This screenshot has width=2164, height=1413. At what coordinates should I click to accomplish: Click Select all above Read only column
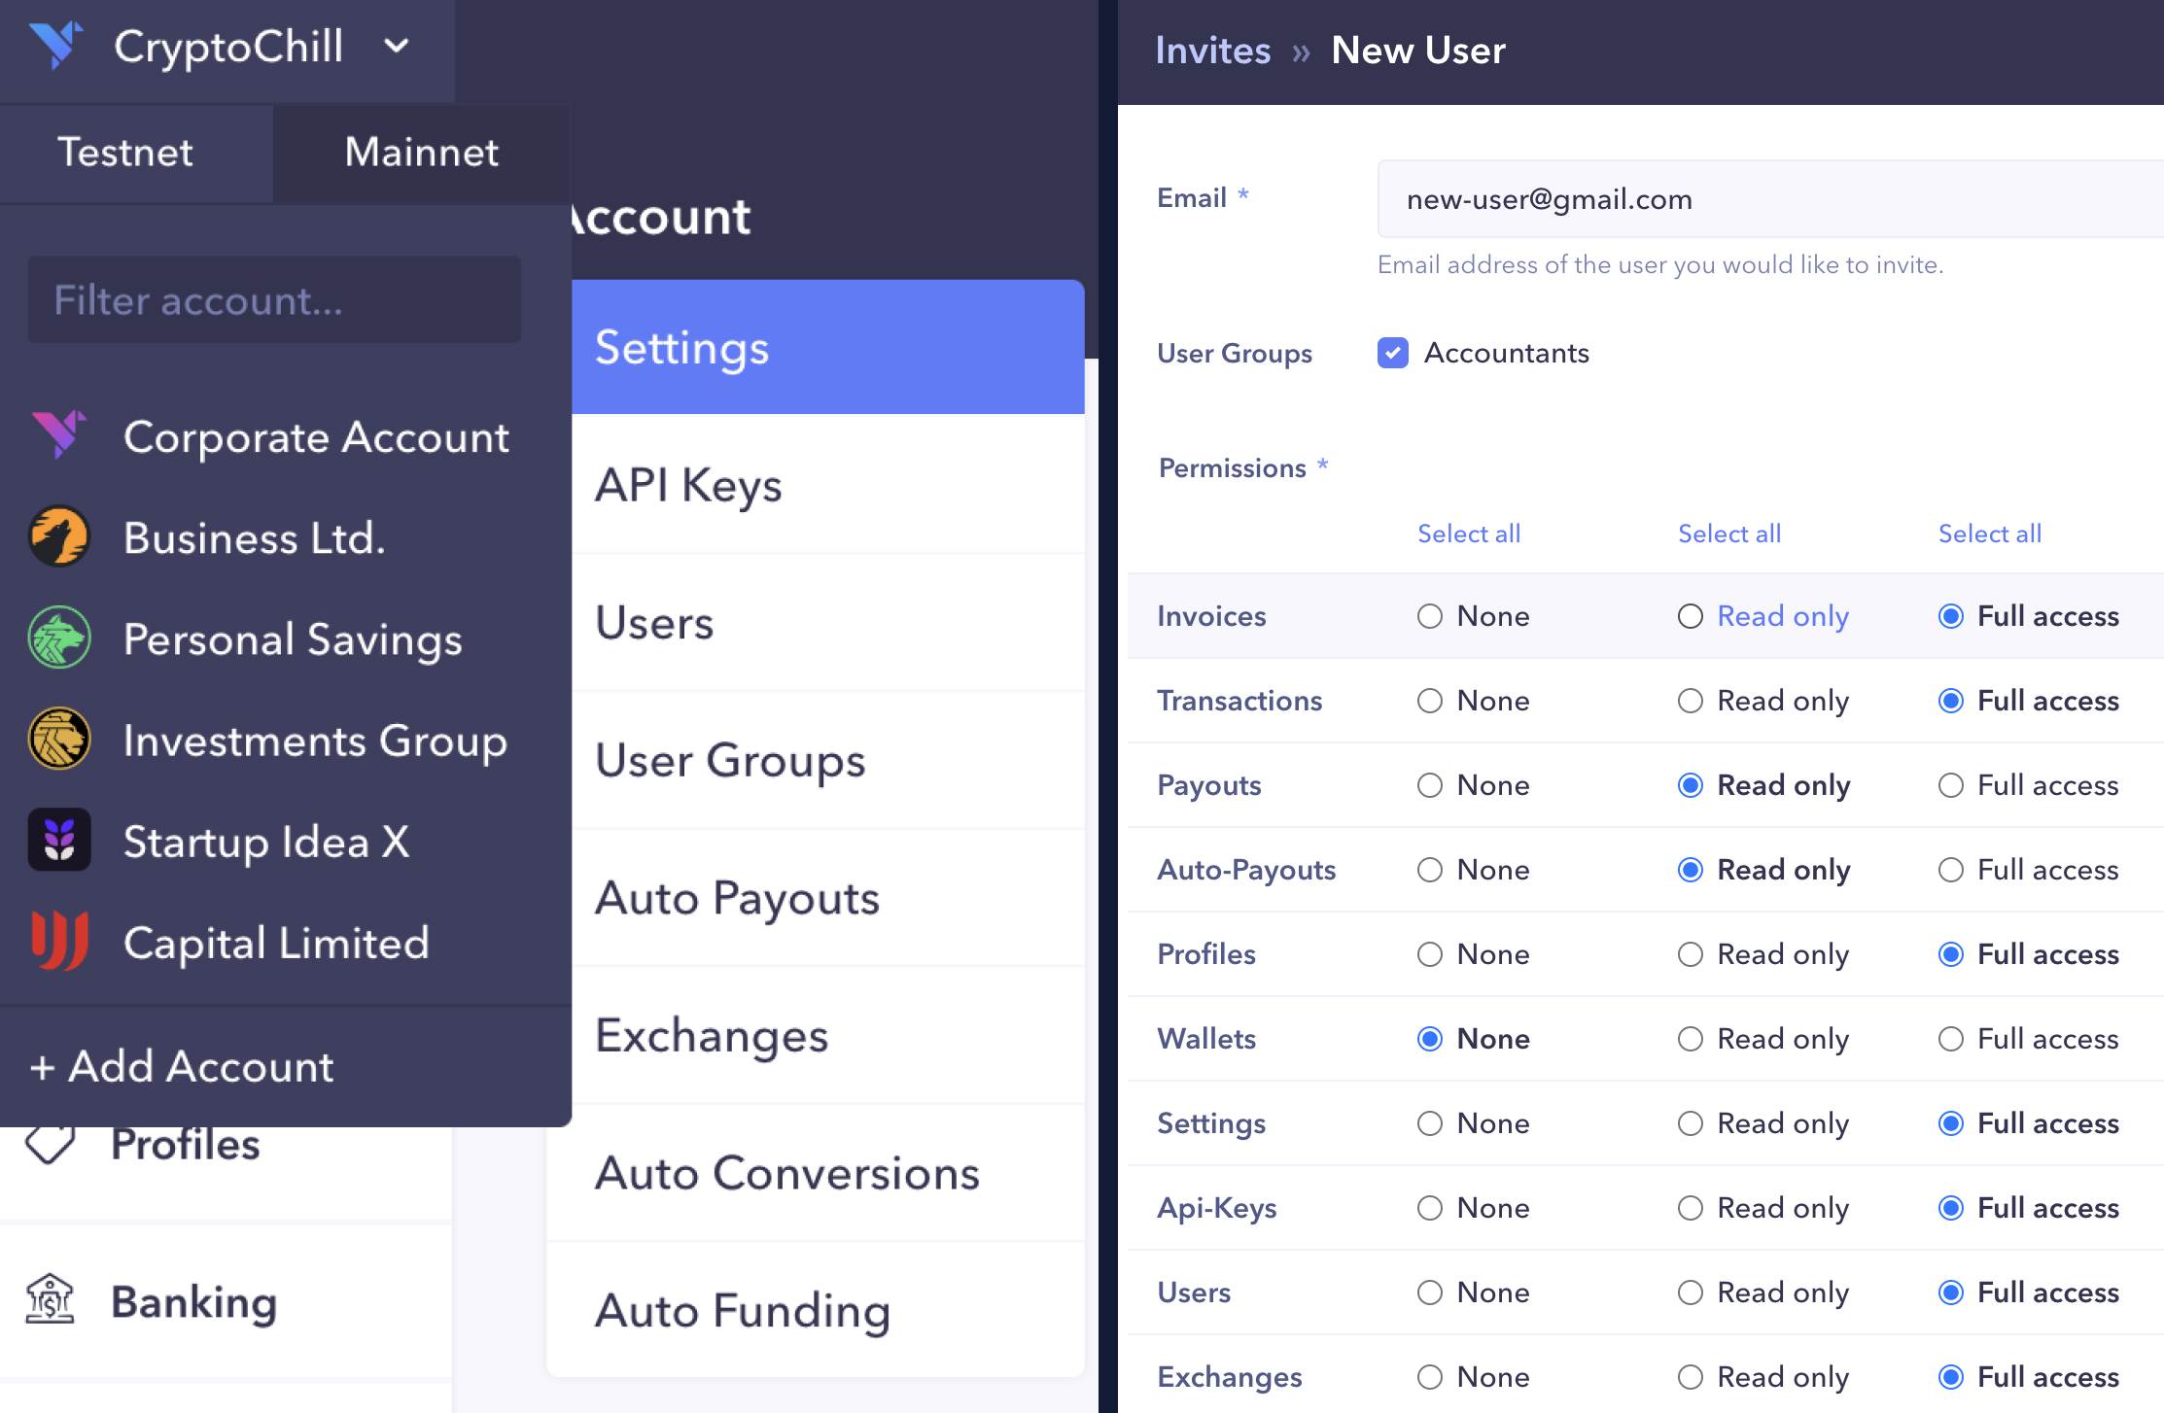point(1728,534)
